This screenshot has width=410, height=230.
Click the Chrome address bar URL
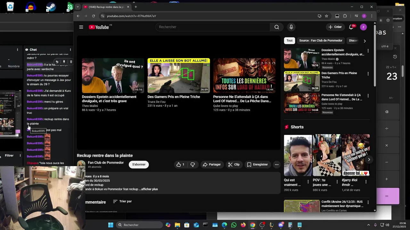point(131,16)
